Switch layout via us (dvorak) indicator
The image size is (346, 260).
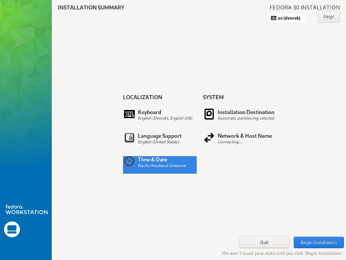288,18
